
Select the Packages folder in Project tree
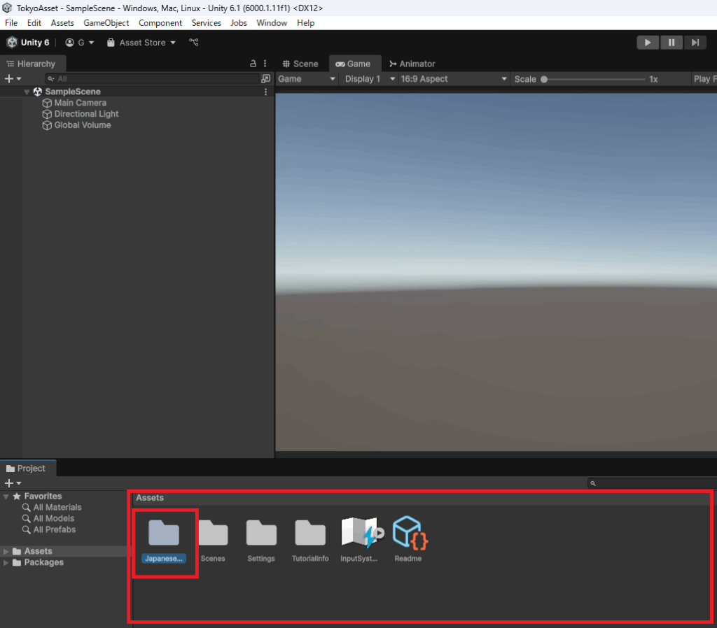coord(38,563)
